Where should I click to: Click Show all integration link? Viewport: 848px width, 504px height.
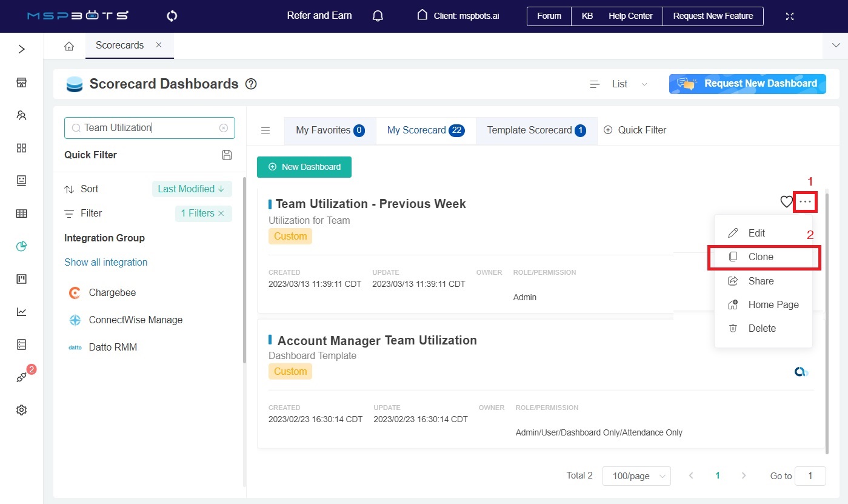[106, 262]
